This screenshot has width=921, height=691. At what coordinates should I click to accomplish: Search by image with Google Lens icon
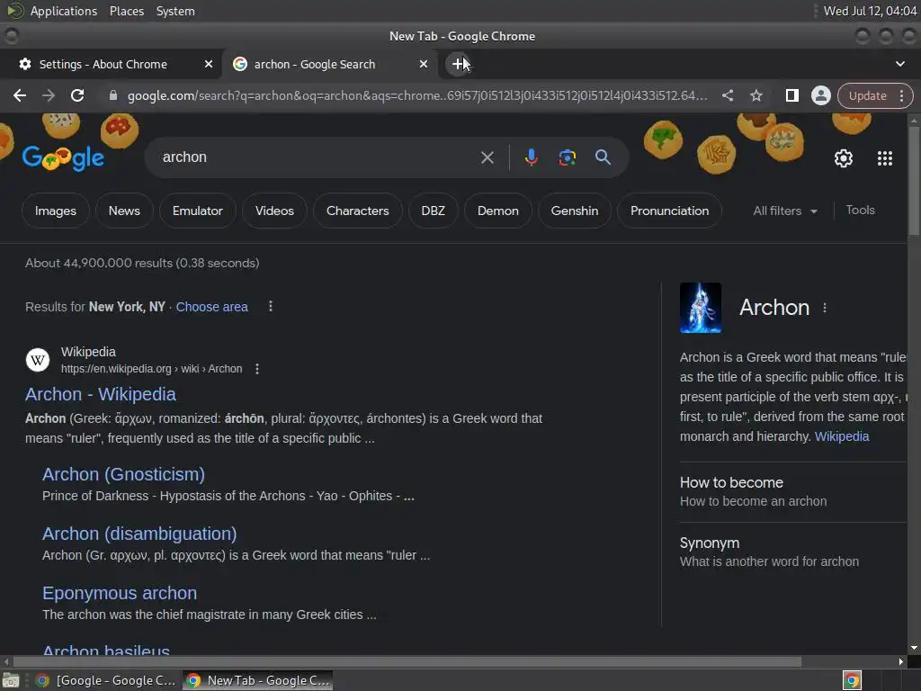pos(567,157)
